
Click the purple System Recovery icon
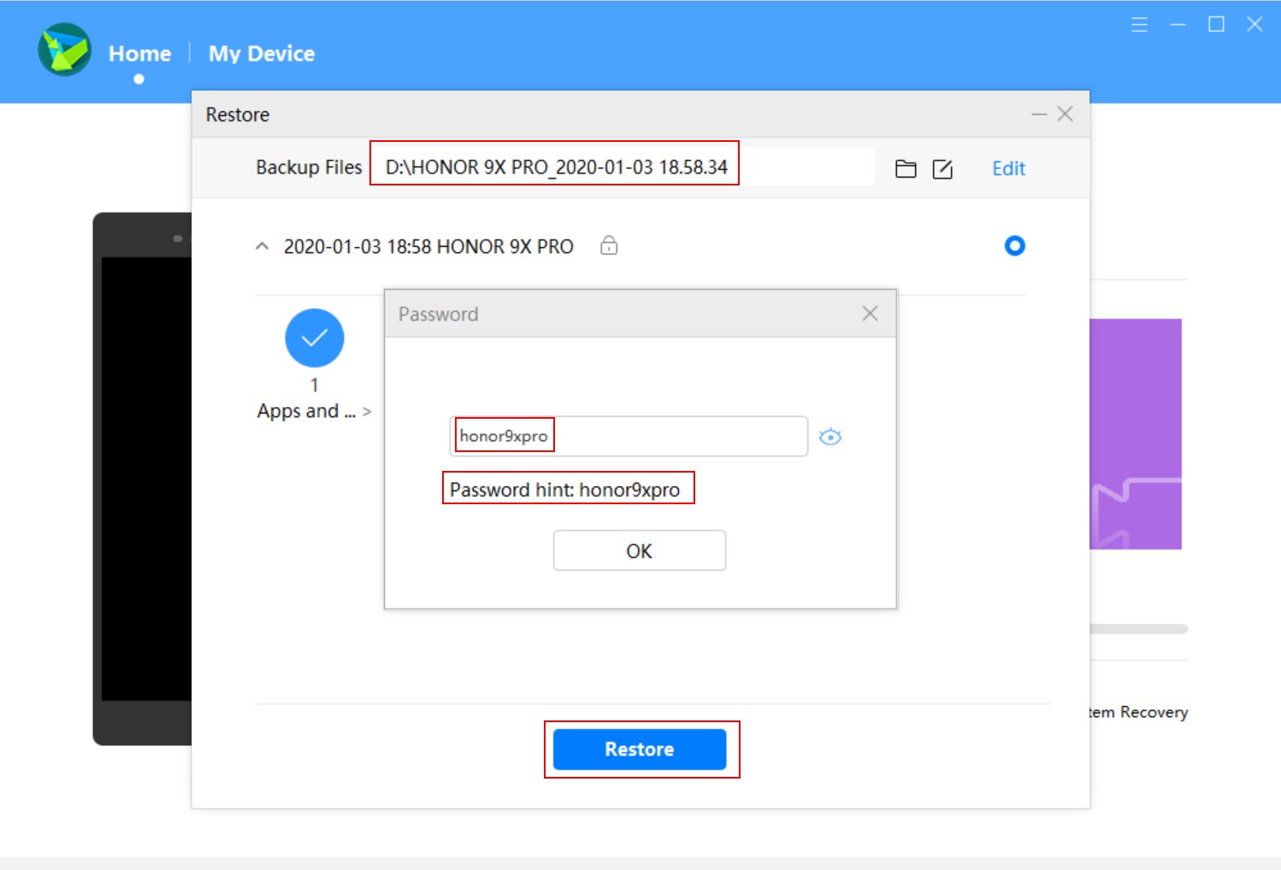coord(1134,433)
